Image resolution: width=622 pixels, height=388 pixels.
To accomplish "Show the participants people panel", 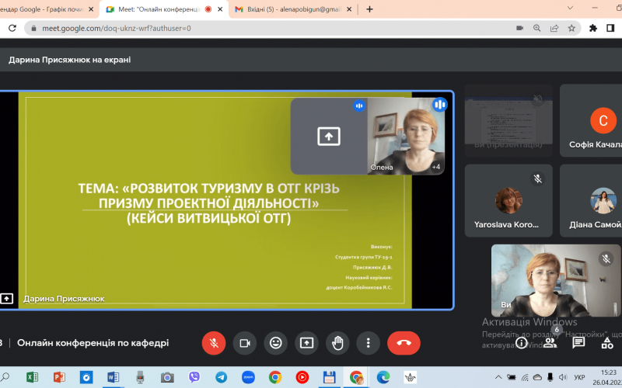I will coord(550,343).
